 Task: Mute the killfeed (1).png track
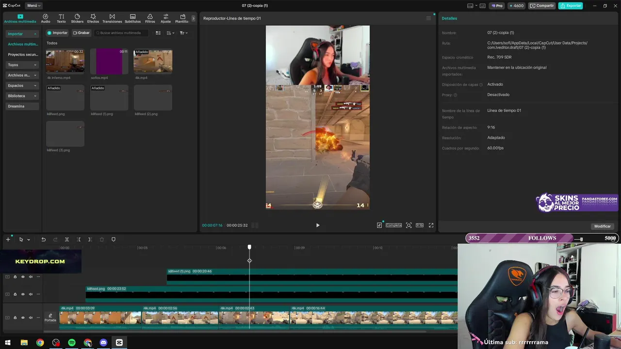pyautogui.click(x=31, y=277)
